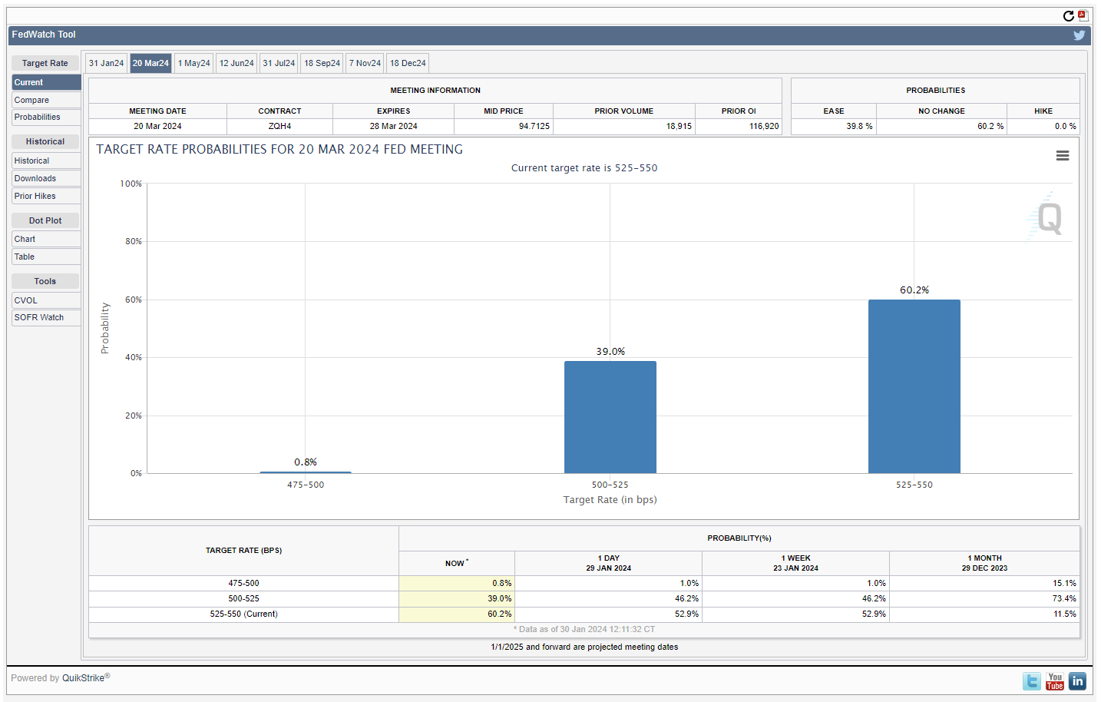Go to Downloads in Historical section
The height and width of the screenshot is (702, 1101).
pos(35,179)
